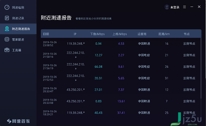Click the 距离/km column header
The height and width of the screenshot is (126, 206).
[x=164, y=34]
